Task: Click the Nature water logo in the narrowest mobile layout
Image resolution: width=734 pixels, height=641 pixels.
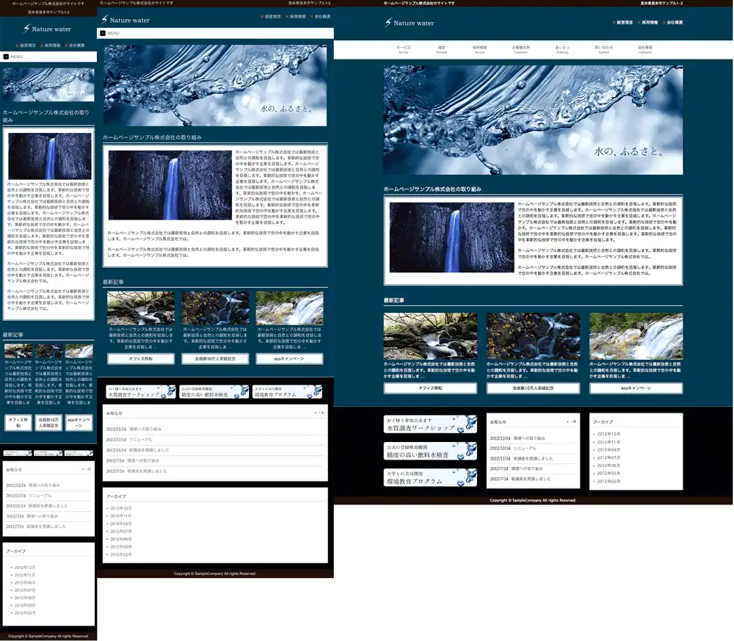Action: coord(48,29)
